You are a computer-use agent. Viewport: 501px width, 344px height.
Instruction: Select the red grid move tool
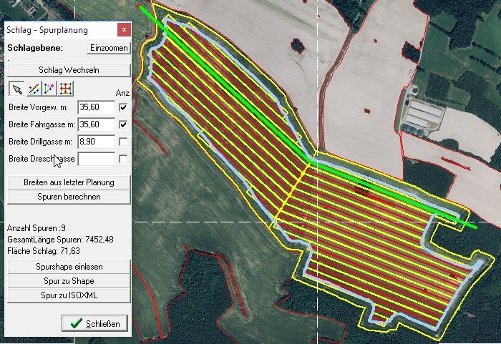coord(65,89)
